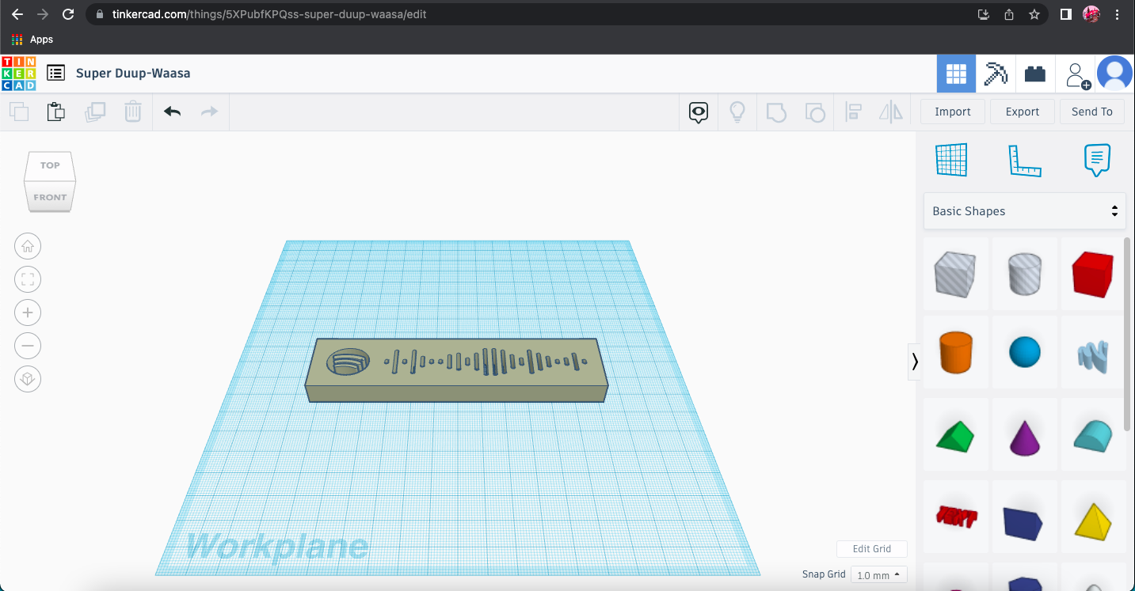Invite a collaborator with add-person icon

click(1076, 75)
